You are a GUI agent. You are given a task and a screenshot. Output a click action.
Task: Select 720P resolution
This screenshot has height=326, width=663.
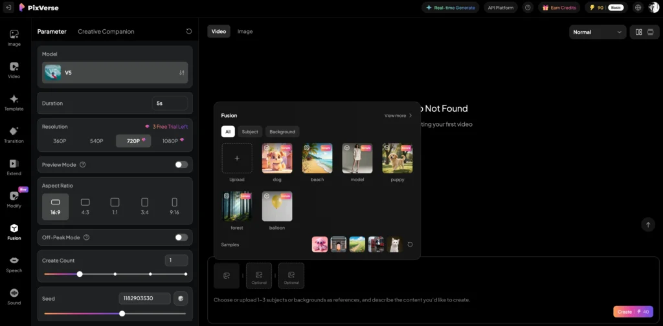[x=133, y=141]
